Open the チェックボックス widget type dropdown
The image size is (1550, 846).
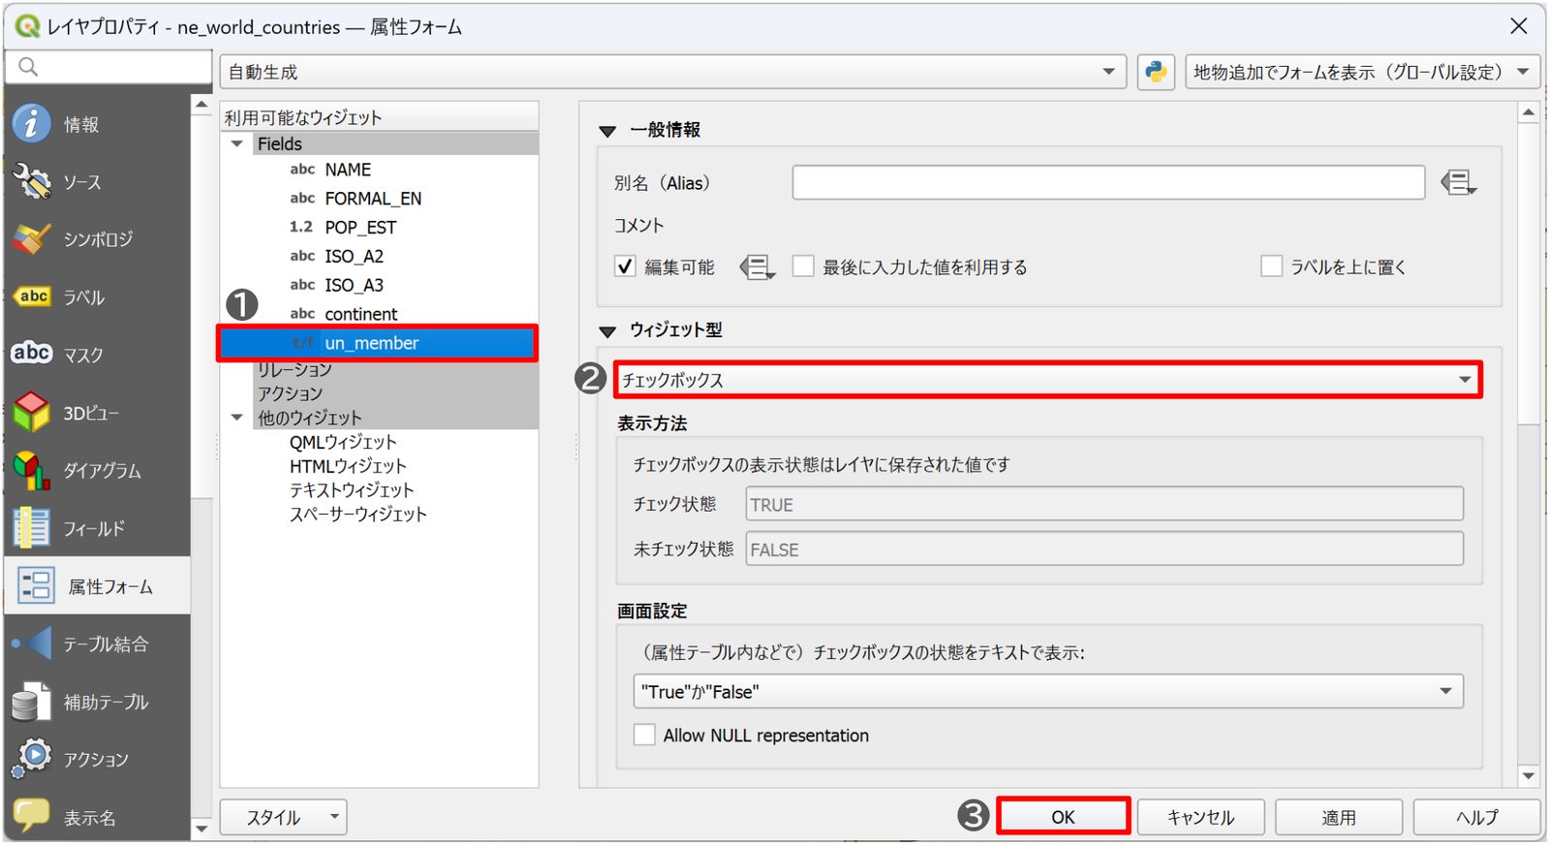pyautogui.click(x=1047, y=380)
